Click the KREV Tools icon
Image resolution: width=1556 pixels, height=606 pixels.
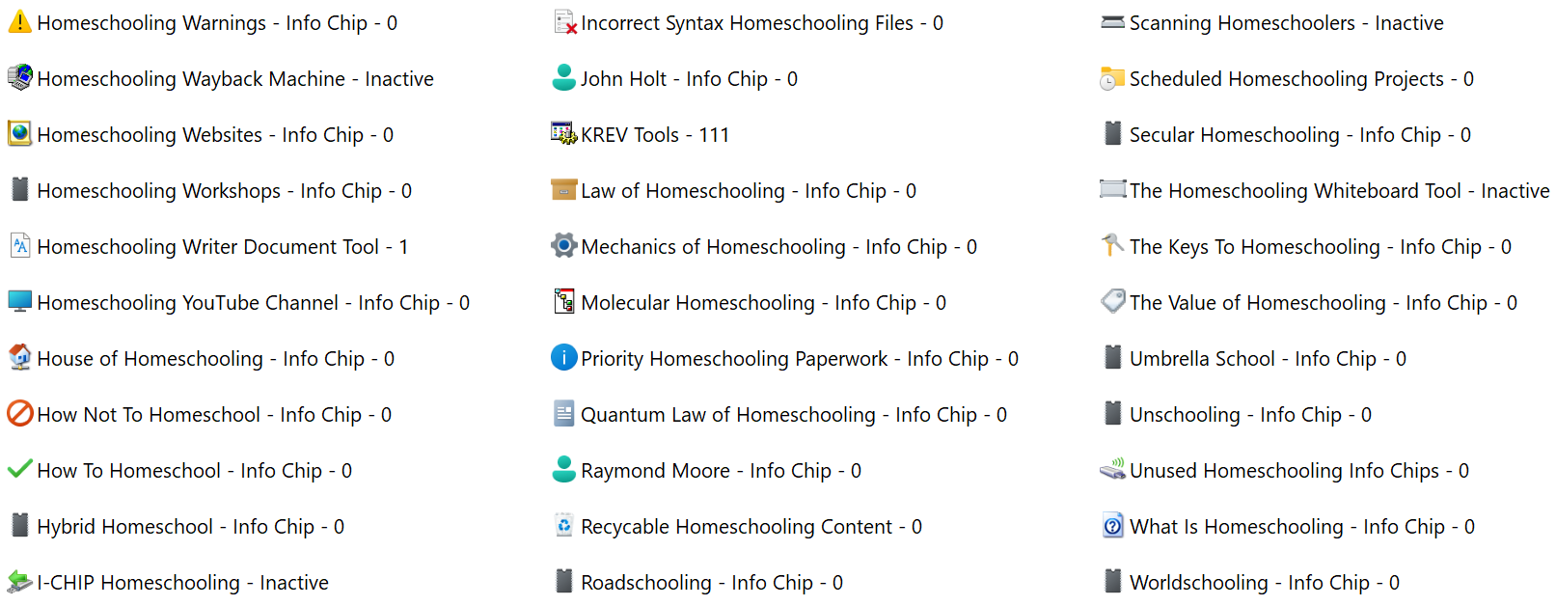tap(563, 134)
